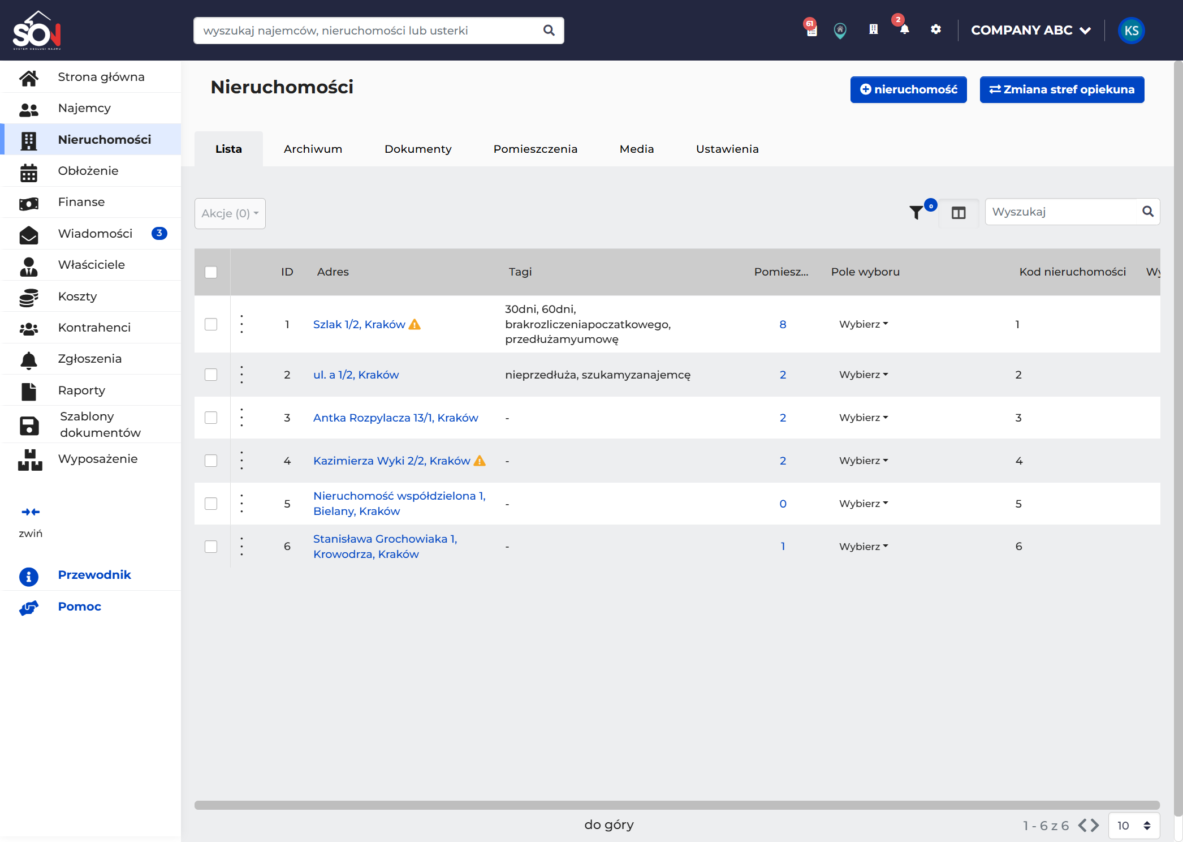Open Wybierz dropdown for property ID 1
Viewport: 1183px width, 842px height.
[x=863, y=324]
